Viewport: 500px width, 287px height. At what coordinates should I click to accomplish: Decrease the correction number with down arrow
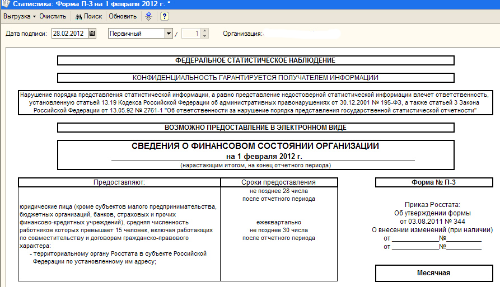click(205, 36)
